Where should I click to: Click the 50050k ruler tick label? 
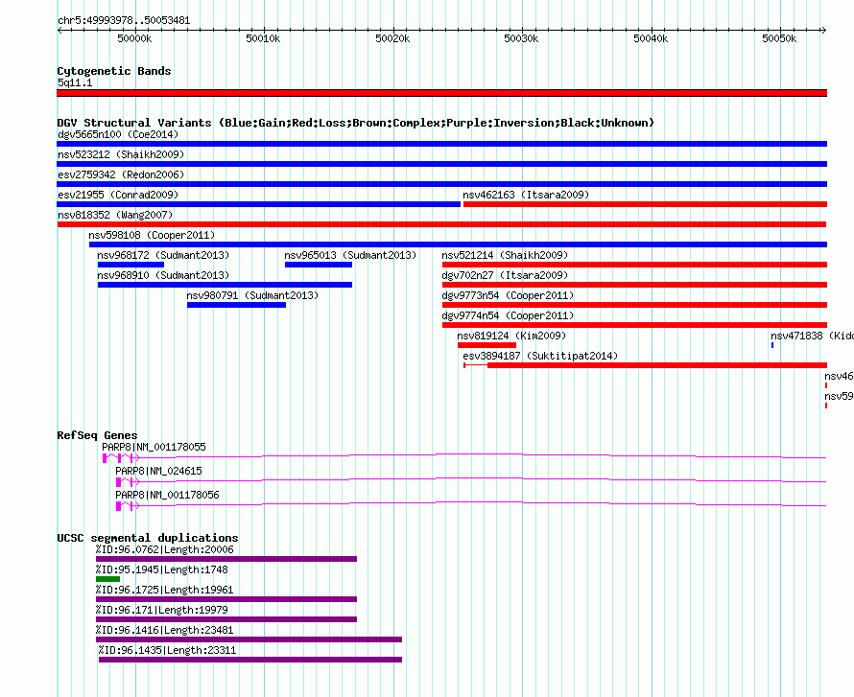779,38
